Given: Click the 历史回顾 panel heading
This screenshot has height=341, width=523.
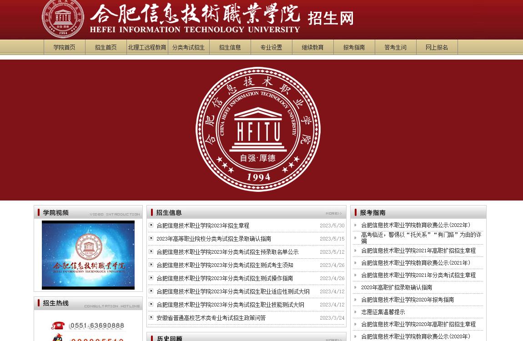Looking at the screenshot, I should 170,338.
